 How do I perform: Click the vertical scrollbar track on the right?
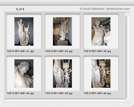click(x=127, y=57)
